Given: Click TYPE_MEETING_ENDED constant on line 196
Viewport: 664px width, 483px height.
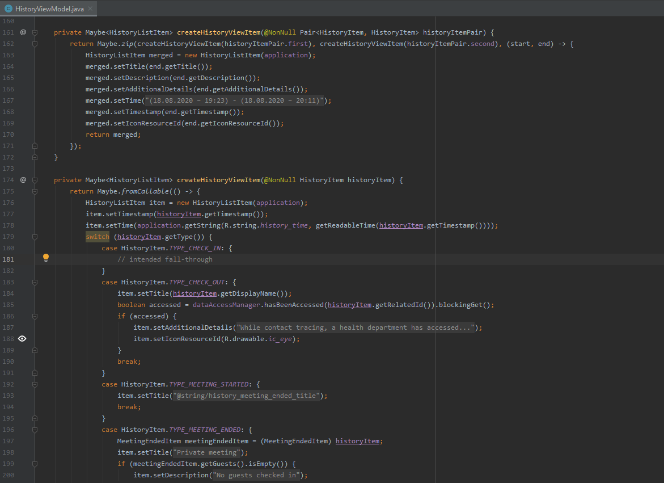Looking at the screenshot, I should (x=205, y=430).
